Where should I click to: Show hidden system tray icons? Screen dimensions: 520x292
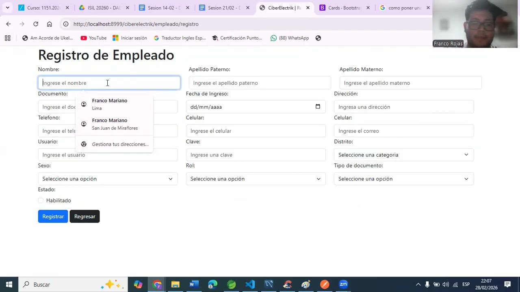tap(418, 284)
